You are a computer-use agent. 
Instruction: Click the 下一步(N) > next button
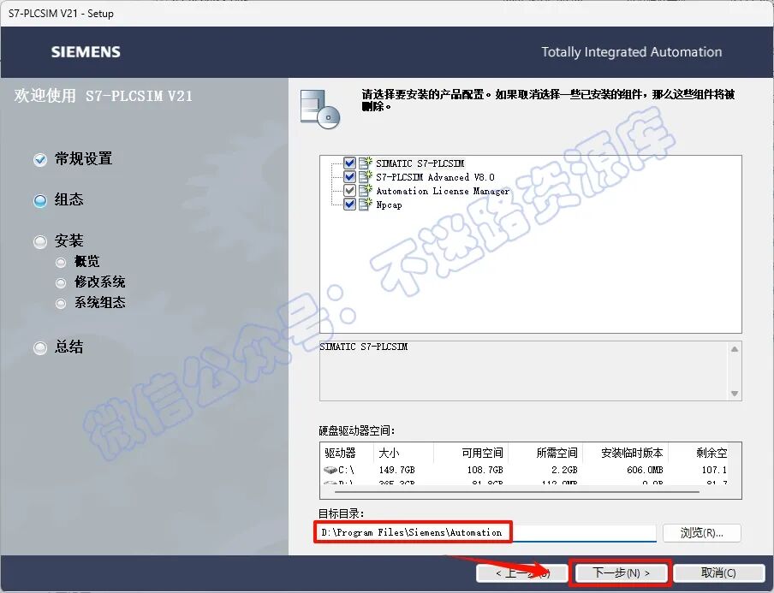coord(621,572)
